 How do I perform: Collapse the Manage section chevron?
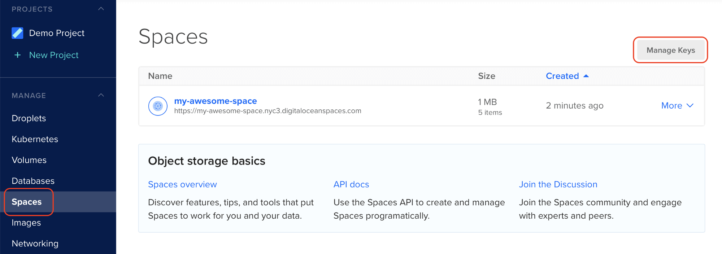[x=101, y=95]
